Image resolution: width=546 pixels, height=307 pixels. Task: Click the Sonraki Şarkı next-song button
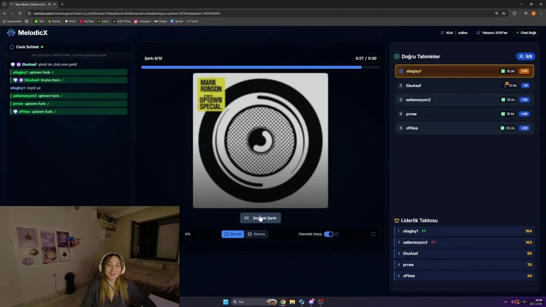[260, 218]
